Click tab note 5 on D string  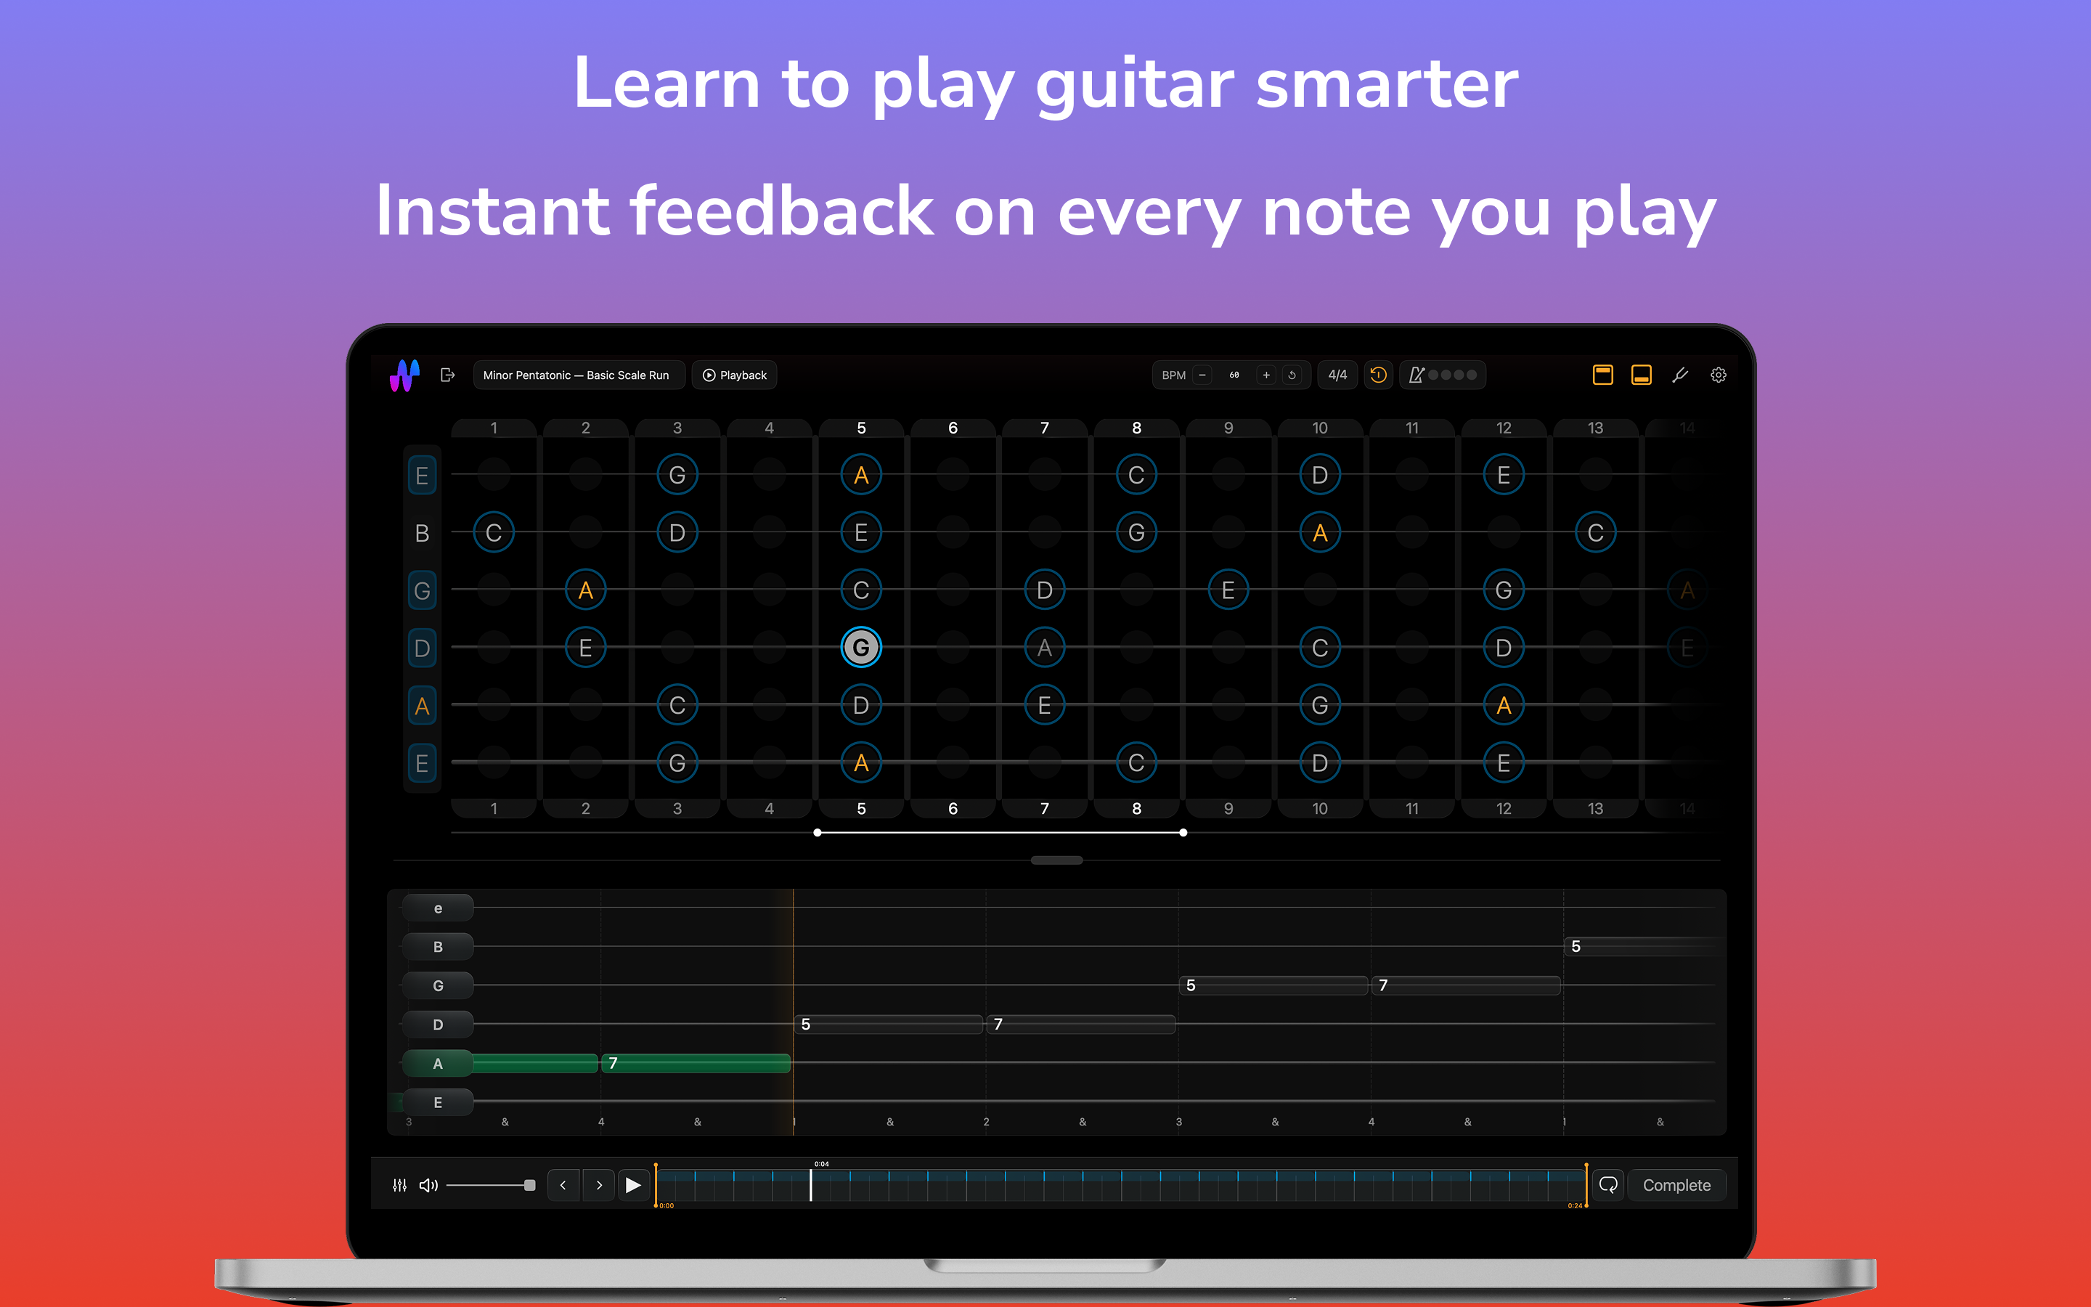(x=888, y=1025)
